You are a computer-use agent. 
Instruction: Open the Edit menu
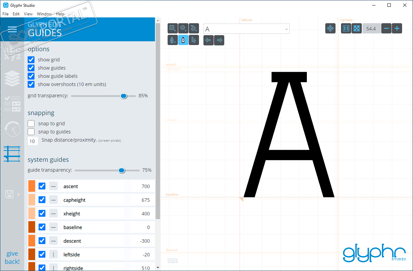[x=16, y=14]
